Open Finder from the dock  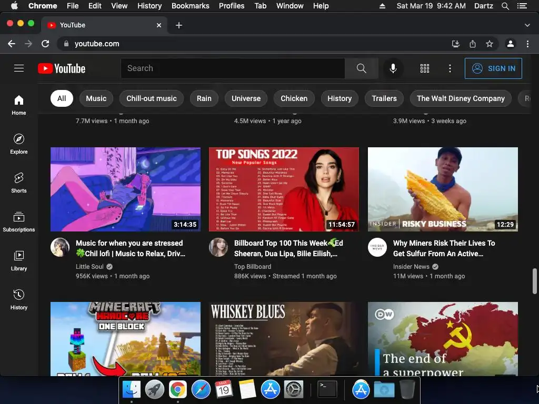click(132, 390)
